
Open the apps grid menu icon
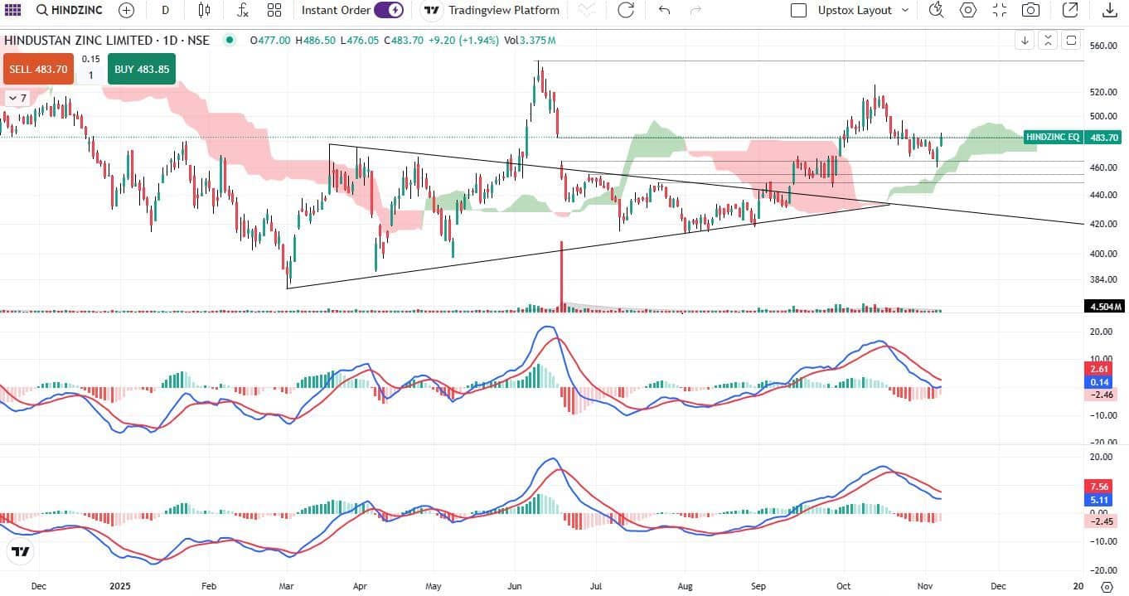(13, 10)
